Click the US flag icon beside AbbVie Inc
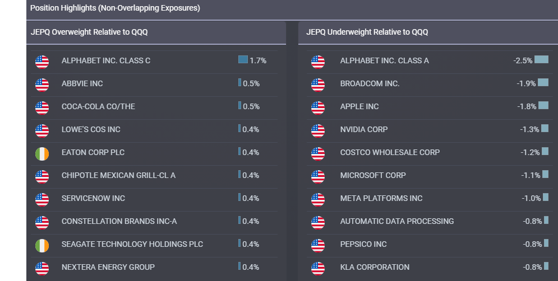 click(x=42, y=85)
